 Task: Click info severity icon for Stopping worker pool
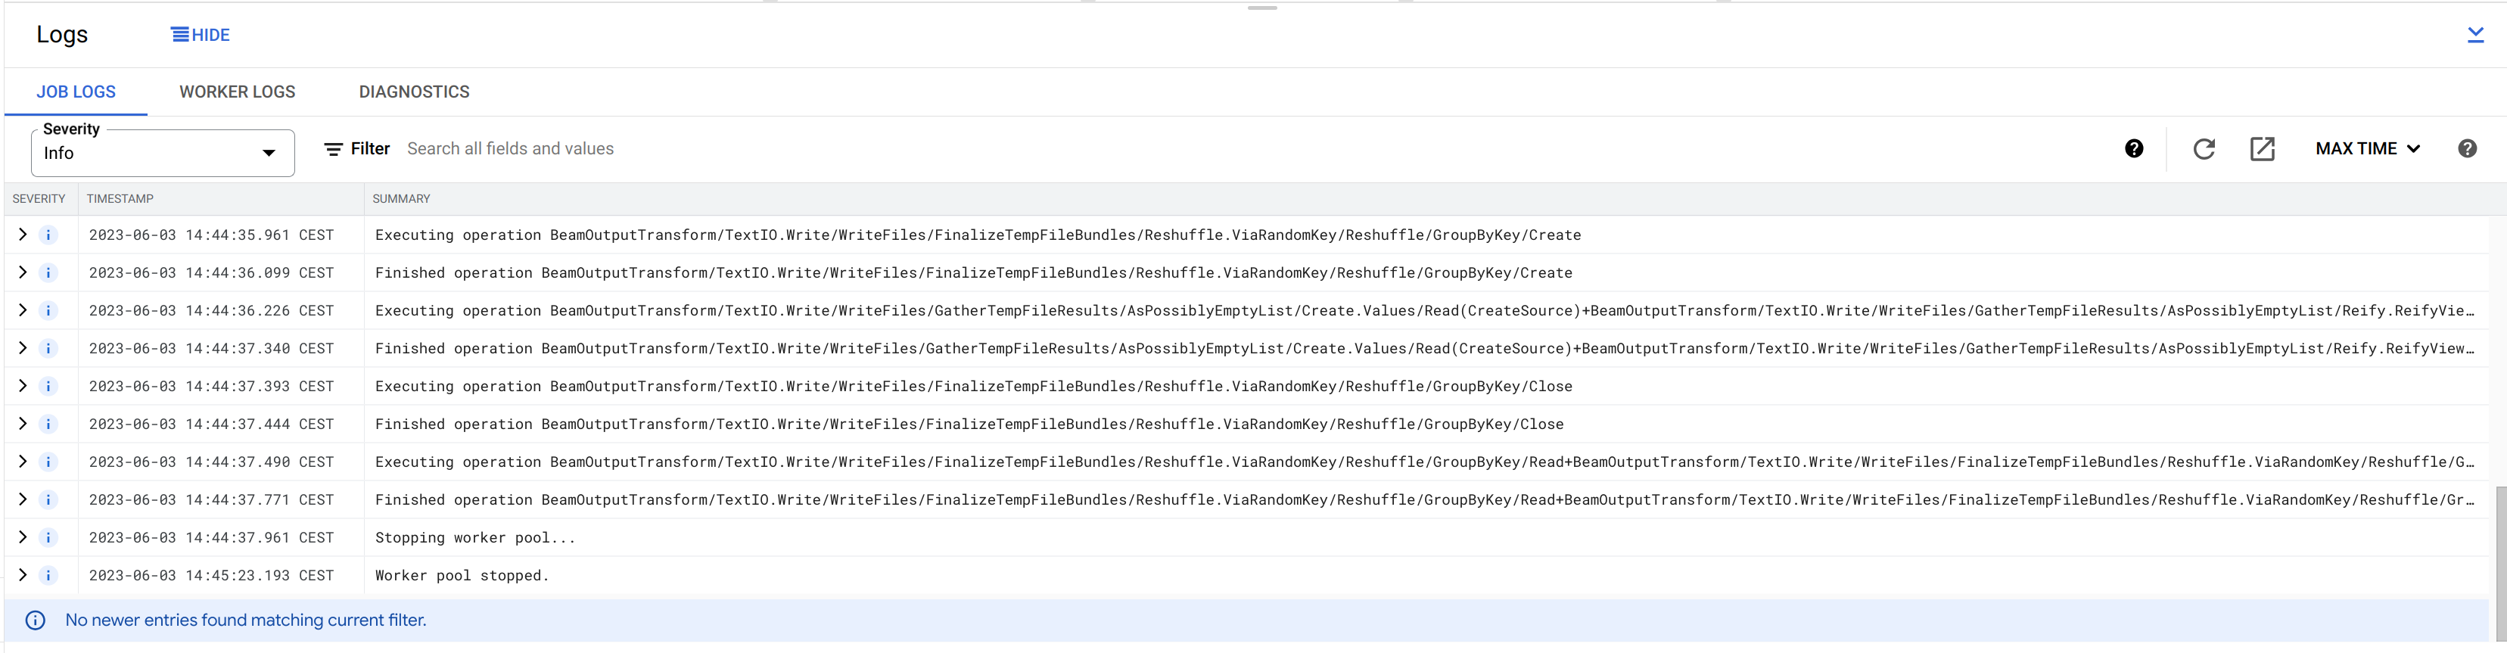[48, 538]
